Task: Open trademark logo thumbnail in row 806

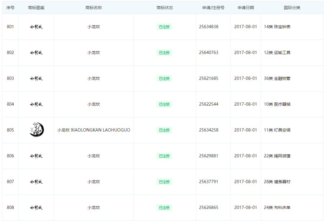Action: pos(36,156)
